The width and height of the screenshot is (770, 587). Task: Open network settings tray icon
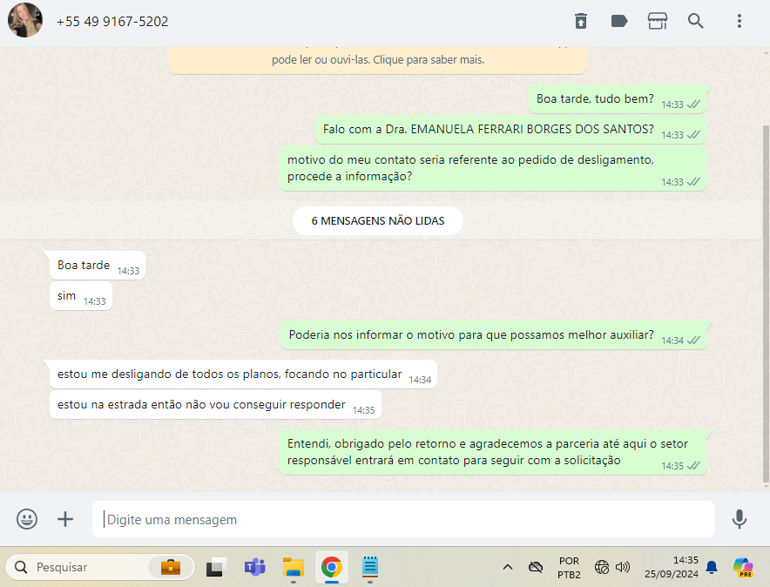click(602, 567)
